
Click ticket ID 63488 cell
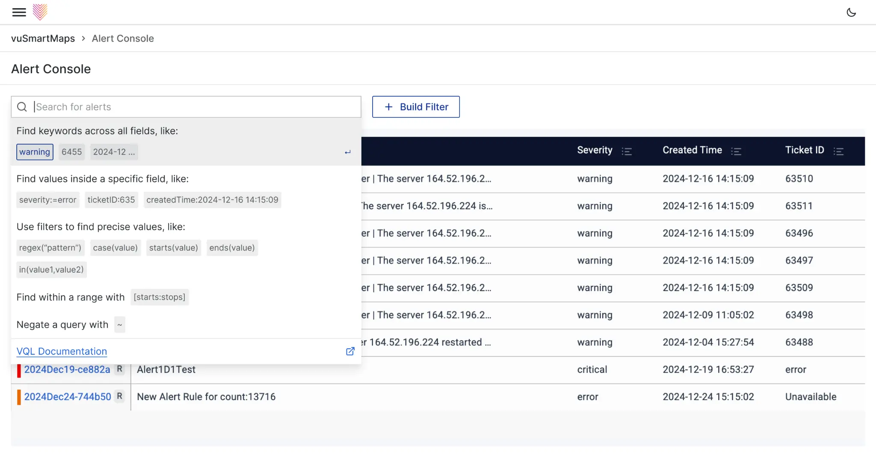coord(799,342)
